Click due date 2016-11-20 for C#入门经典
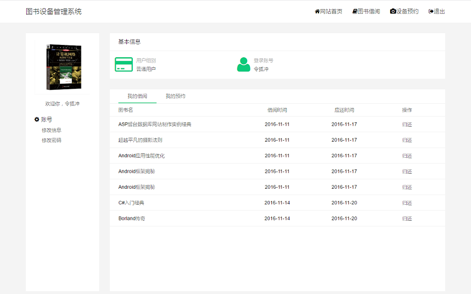471x294 pixels. (344, 203)
